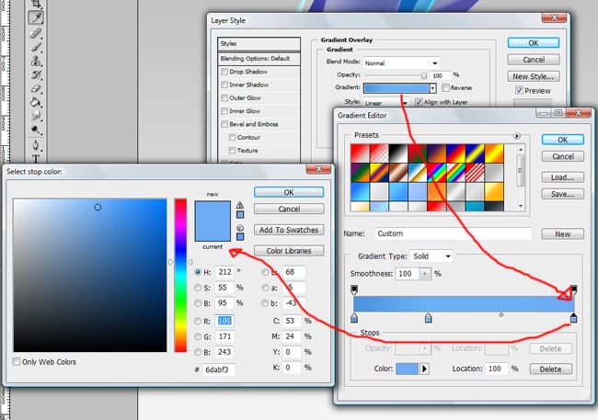This screenshot has height=420, width=598.
Task: Click the gradient Name text field
Action: tap(434, 234)
